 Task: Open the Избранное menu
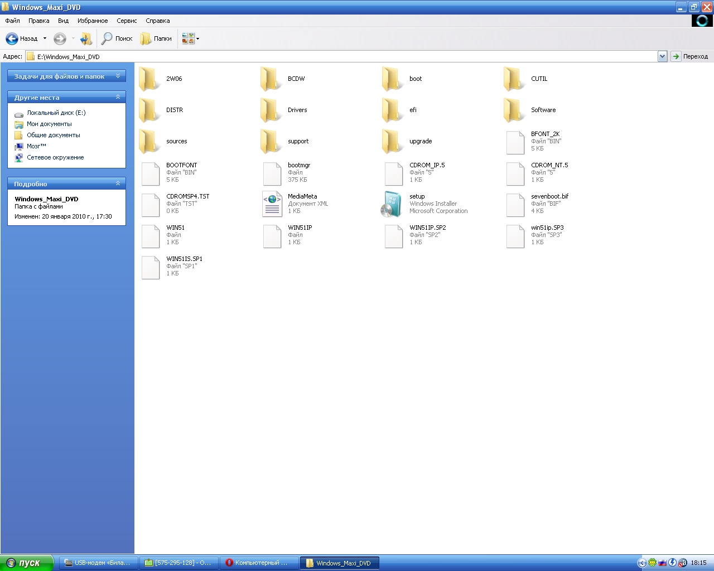pos(93,21)
